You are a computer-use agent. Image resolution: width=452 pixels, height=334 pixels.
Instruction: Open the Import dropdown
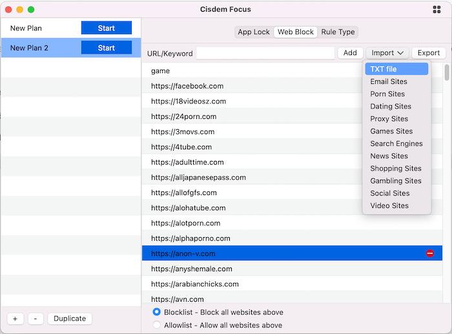coord(387,53)
